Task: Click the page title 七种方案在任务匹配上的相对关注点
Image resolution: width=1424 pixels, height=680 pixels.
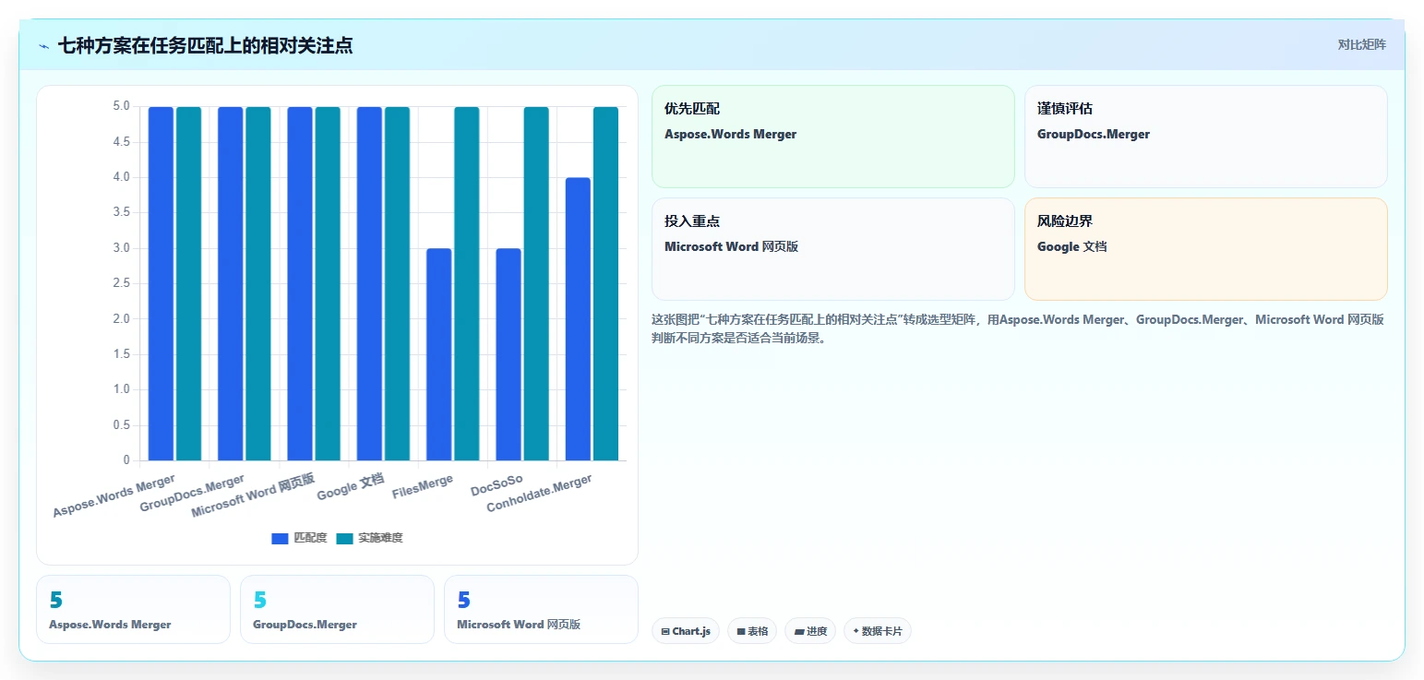Action: [x=205, y=45]
